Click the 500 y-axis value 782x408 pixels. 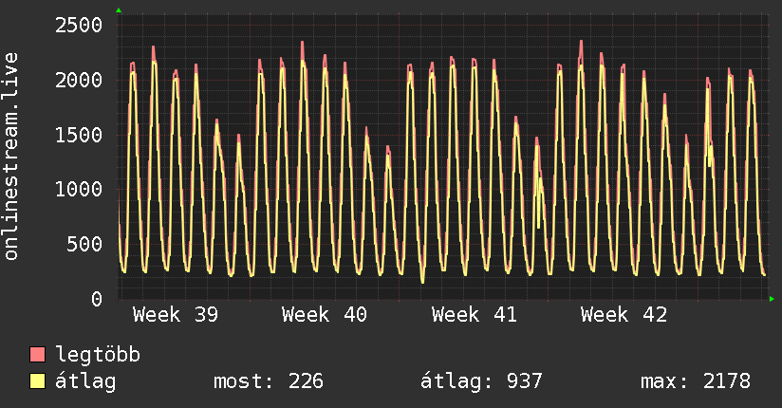[84, 244]
